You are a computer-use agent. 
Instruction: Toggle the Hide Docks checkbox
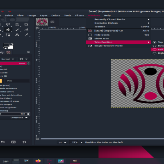click(x=90, y=35)
